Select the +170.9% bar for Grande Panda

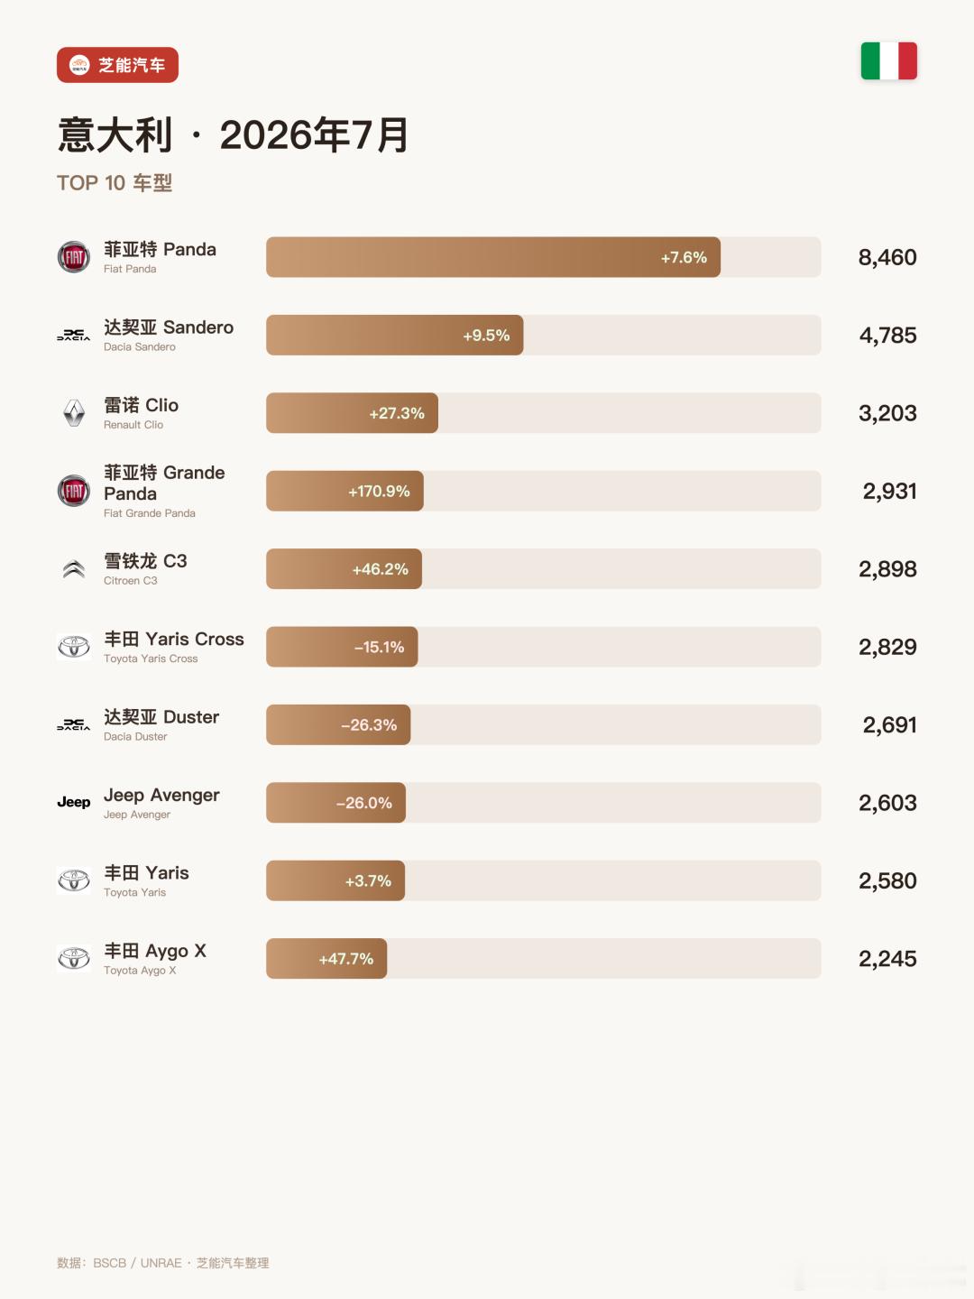(x=345, y=491)
